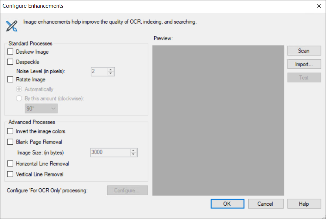326x219 pixels.
Task: Turn on Blank Page Removal
Action: click(x=10, y=142)
